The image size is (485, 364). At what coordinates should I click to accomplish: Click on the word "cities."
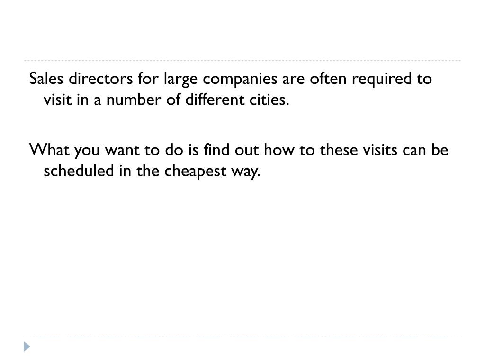tap(269, 100)
